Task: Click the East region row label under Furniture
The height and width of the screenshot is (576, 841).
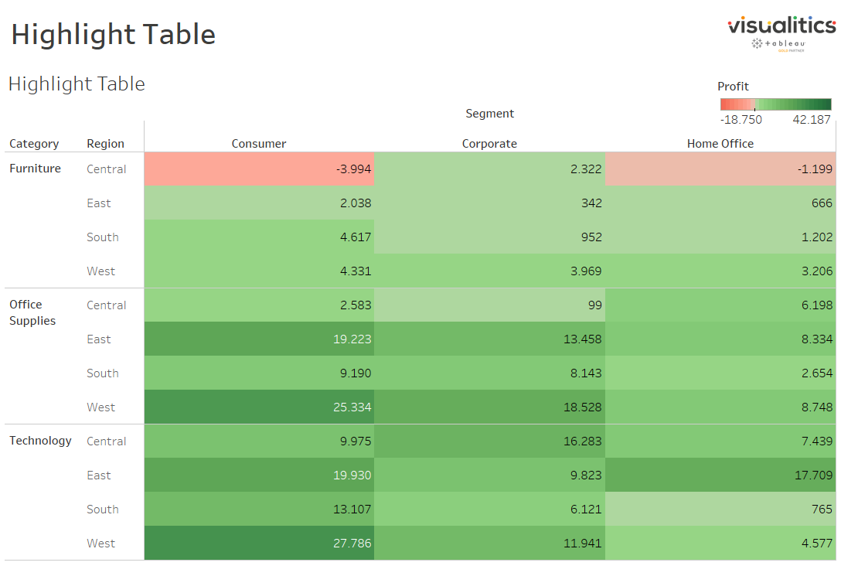Action: tap(98, 203)
